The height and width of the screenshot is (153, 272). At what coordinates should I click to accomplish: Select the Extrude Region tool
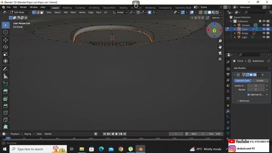pos(6,92)
